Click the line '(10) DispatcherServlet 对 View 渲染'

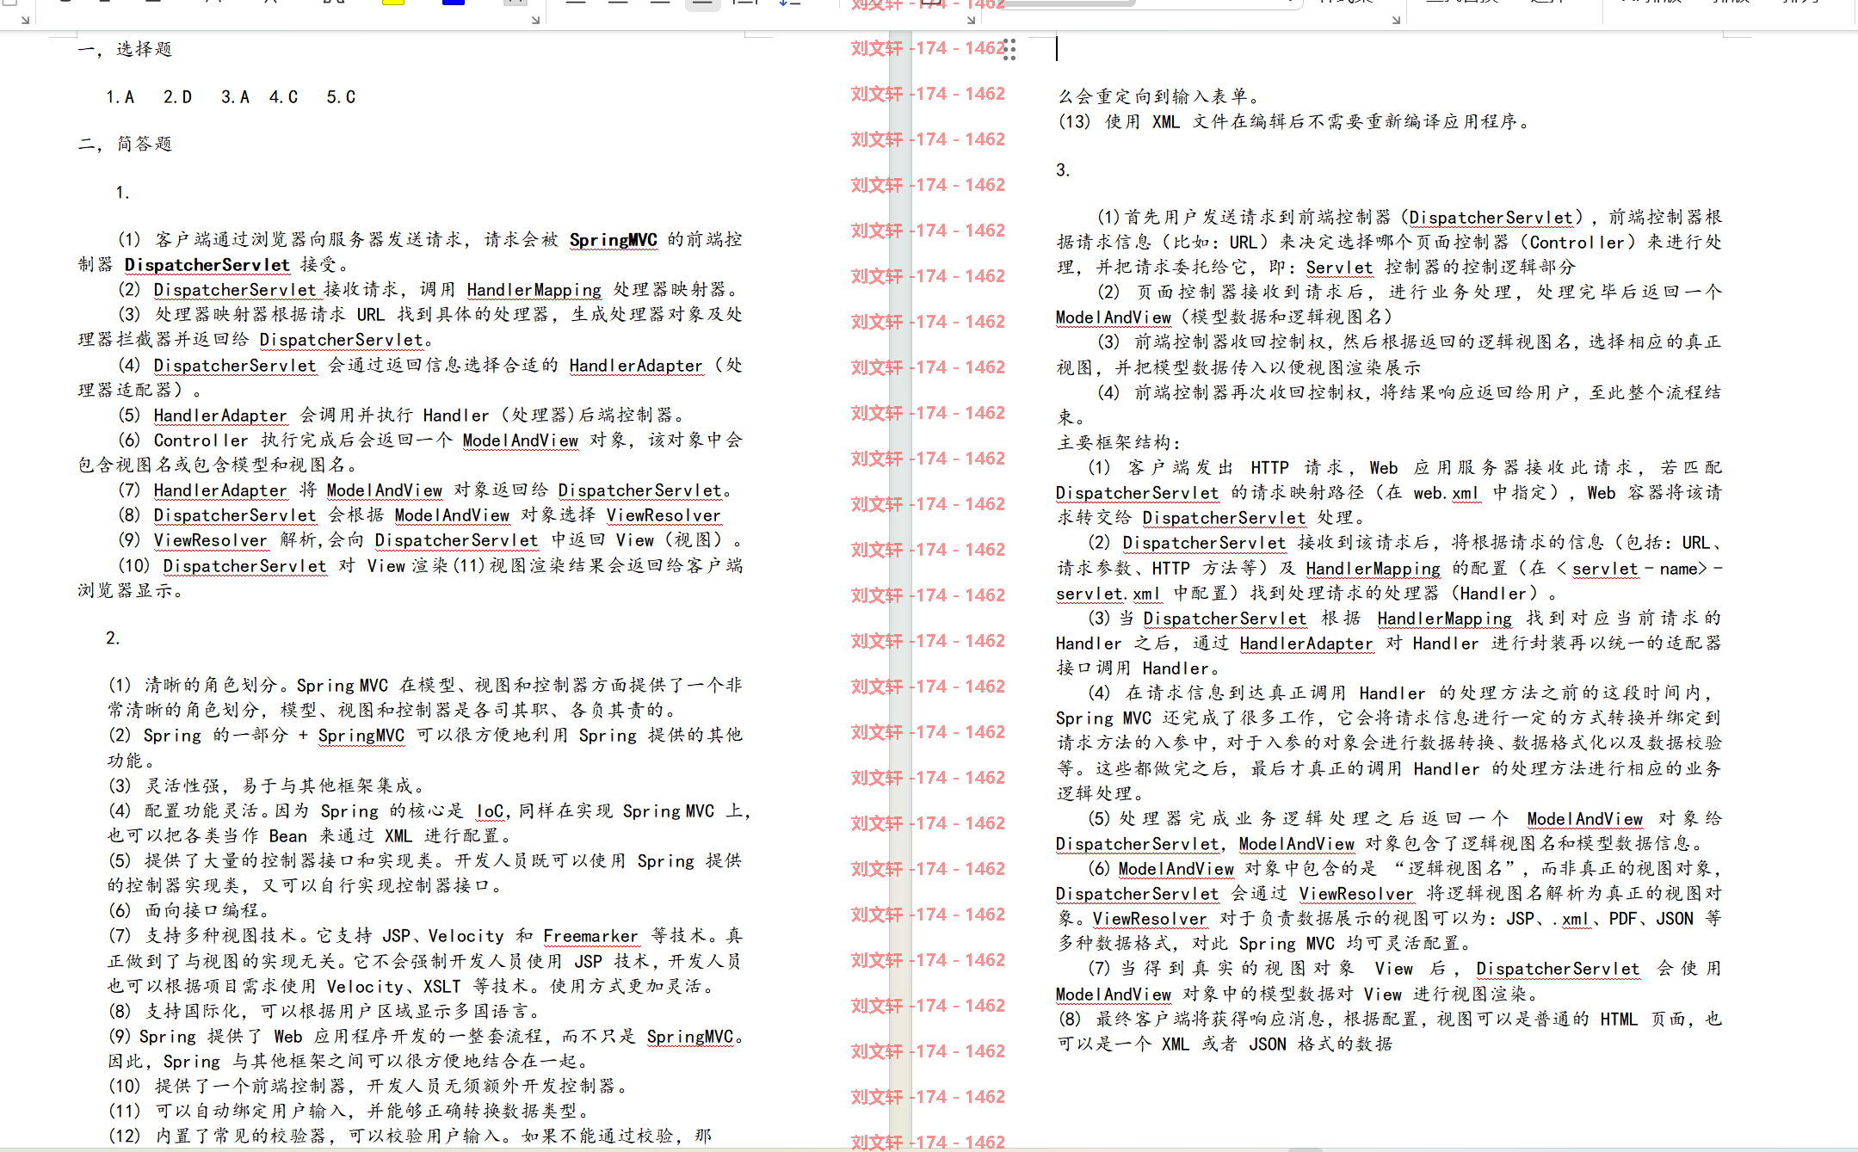[x=430, y=566]
